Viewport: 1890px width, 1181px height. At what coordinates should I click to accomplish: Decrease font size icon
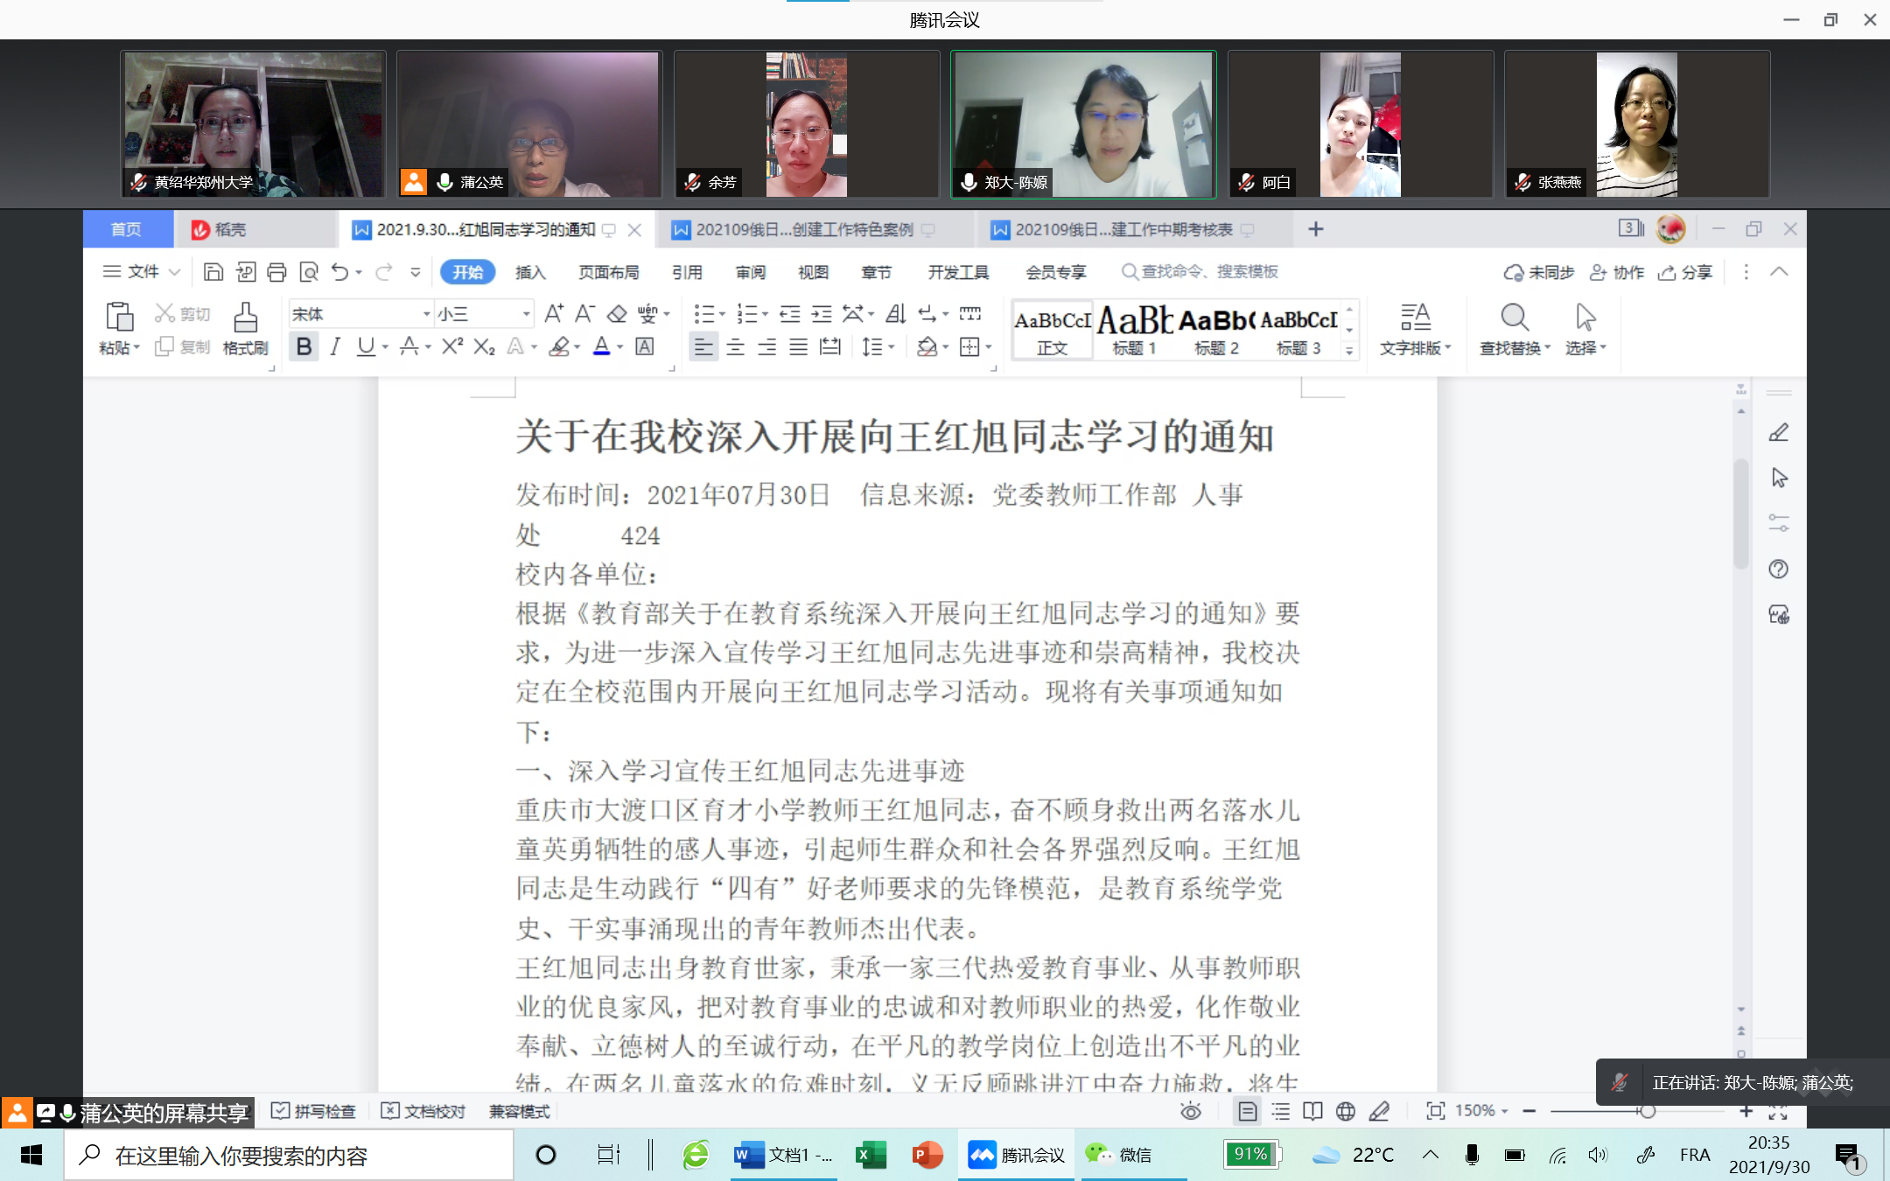click(x=585, y=313)
